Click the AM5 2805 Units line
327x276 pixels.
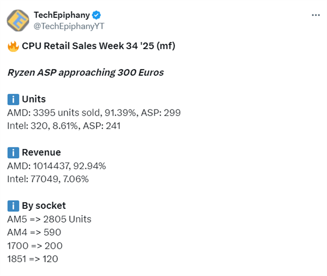click(49, 219)
